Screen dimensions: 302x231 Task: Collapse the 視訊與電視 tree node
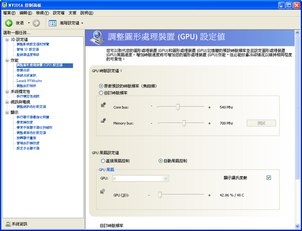click(7, 102)
